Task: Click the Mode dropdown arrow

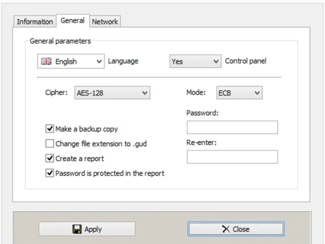Action: pyautogui.click(x=257, y=93)
